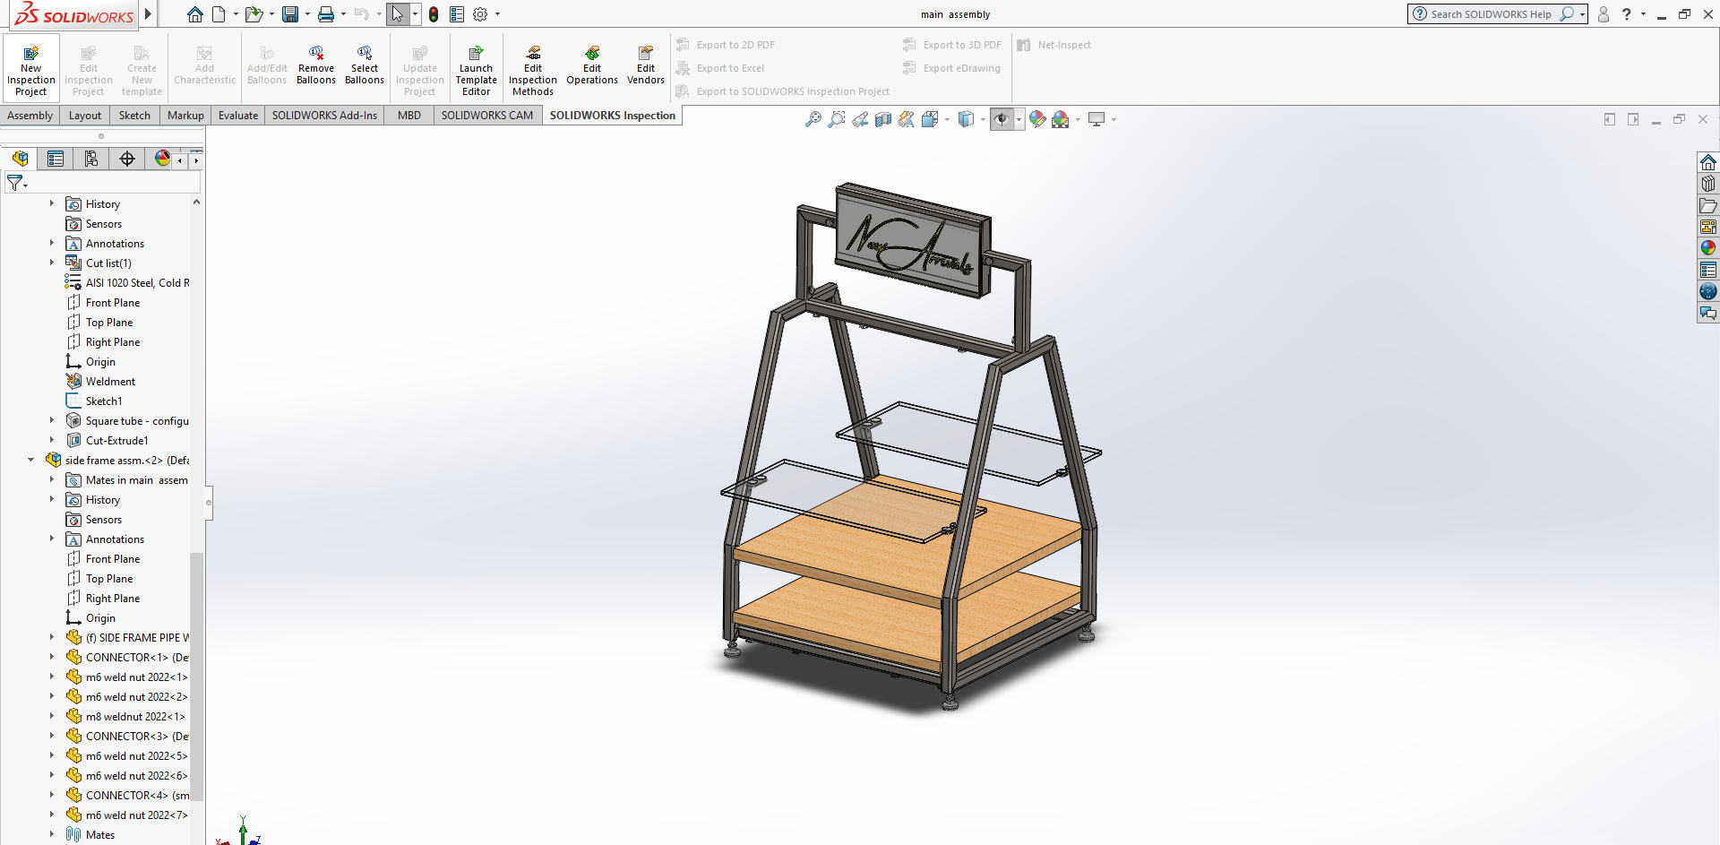
Task: Open Custom Properties task pane icon
Action: coord(1708,270)
